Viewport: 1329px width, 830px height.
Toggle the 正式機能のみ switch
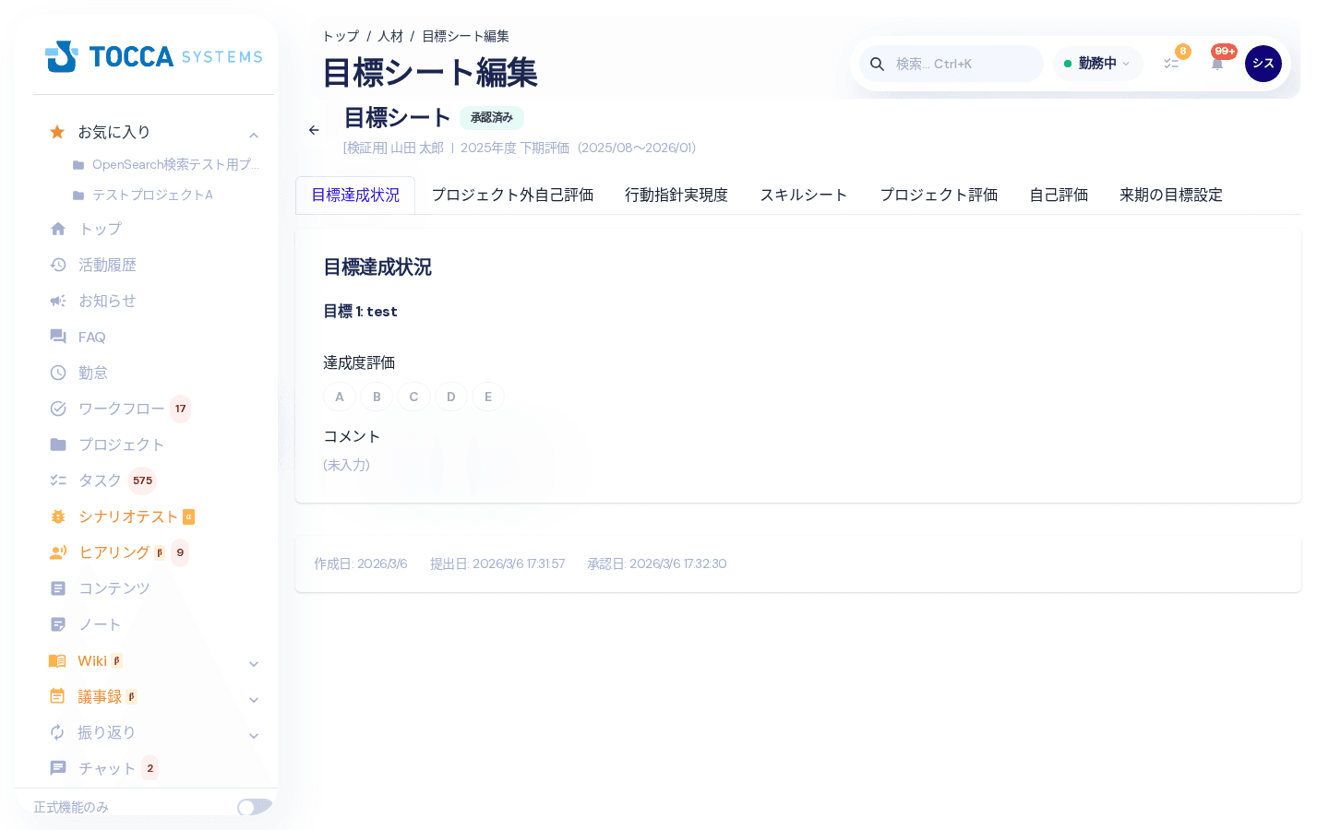tap(254, 807)
